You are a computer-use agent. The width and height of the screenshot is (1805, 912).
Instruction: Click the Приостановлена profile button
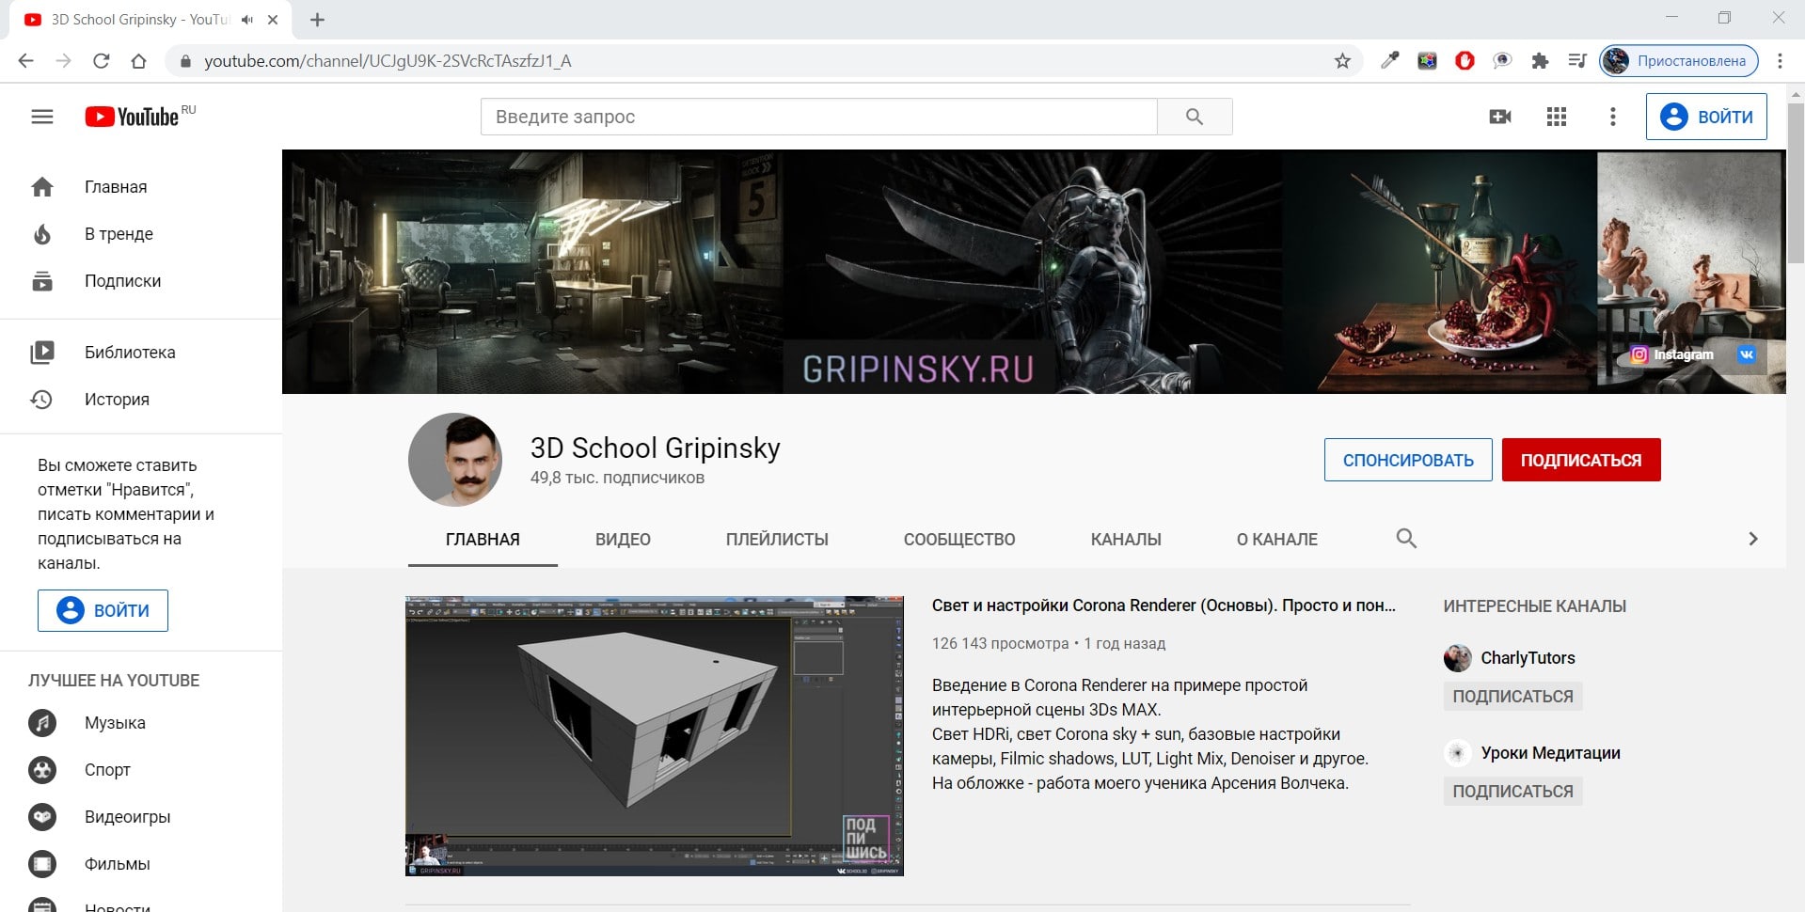tap(1679, 61)
